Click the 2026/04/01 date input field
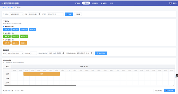This screenshot has height=94, width=178. pos(34,14)
